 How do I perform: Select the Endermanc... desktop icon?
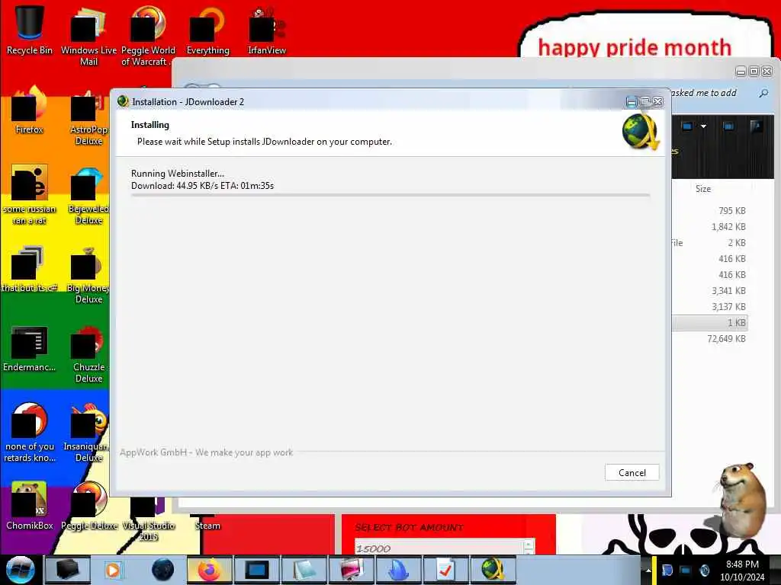pos(30,348)
